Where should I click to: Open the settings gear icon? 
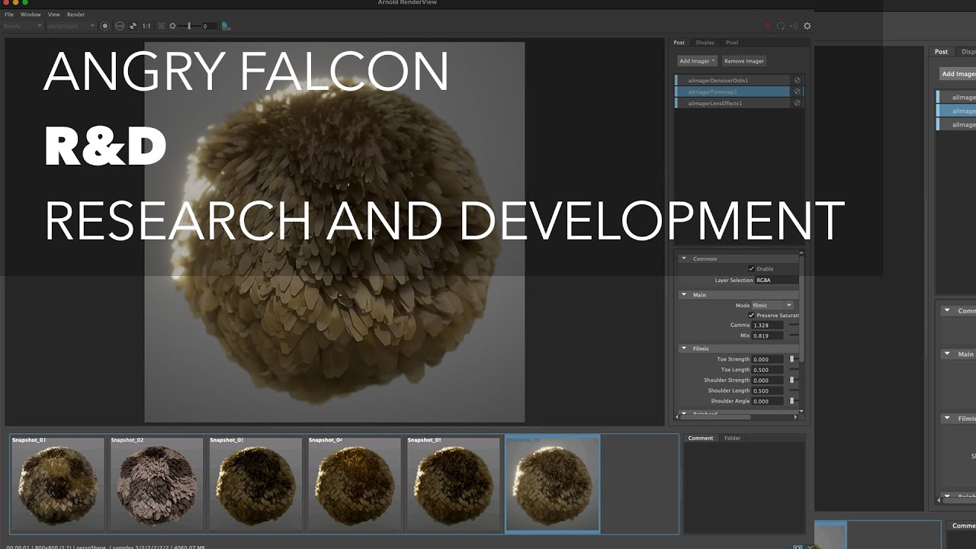pos(807,26)
